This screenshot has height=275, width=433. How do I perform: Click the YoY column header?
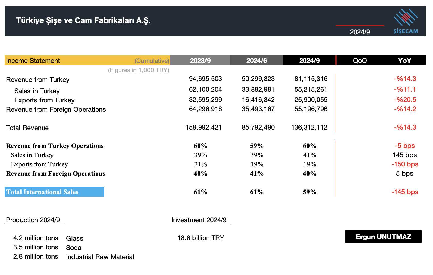pyautogui.click(x=404, y=61)
